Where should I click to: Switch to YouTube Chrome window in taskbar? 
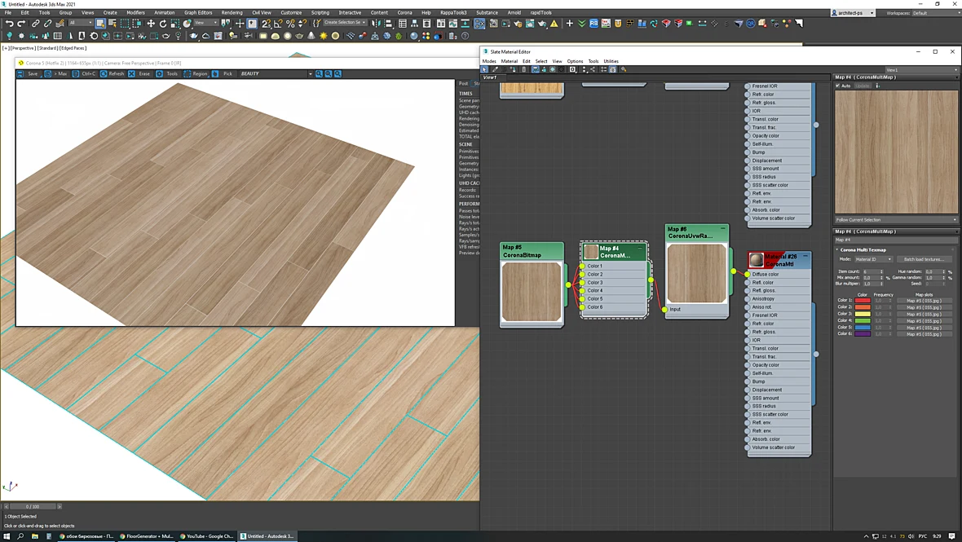207,535
